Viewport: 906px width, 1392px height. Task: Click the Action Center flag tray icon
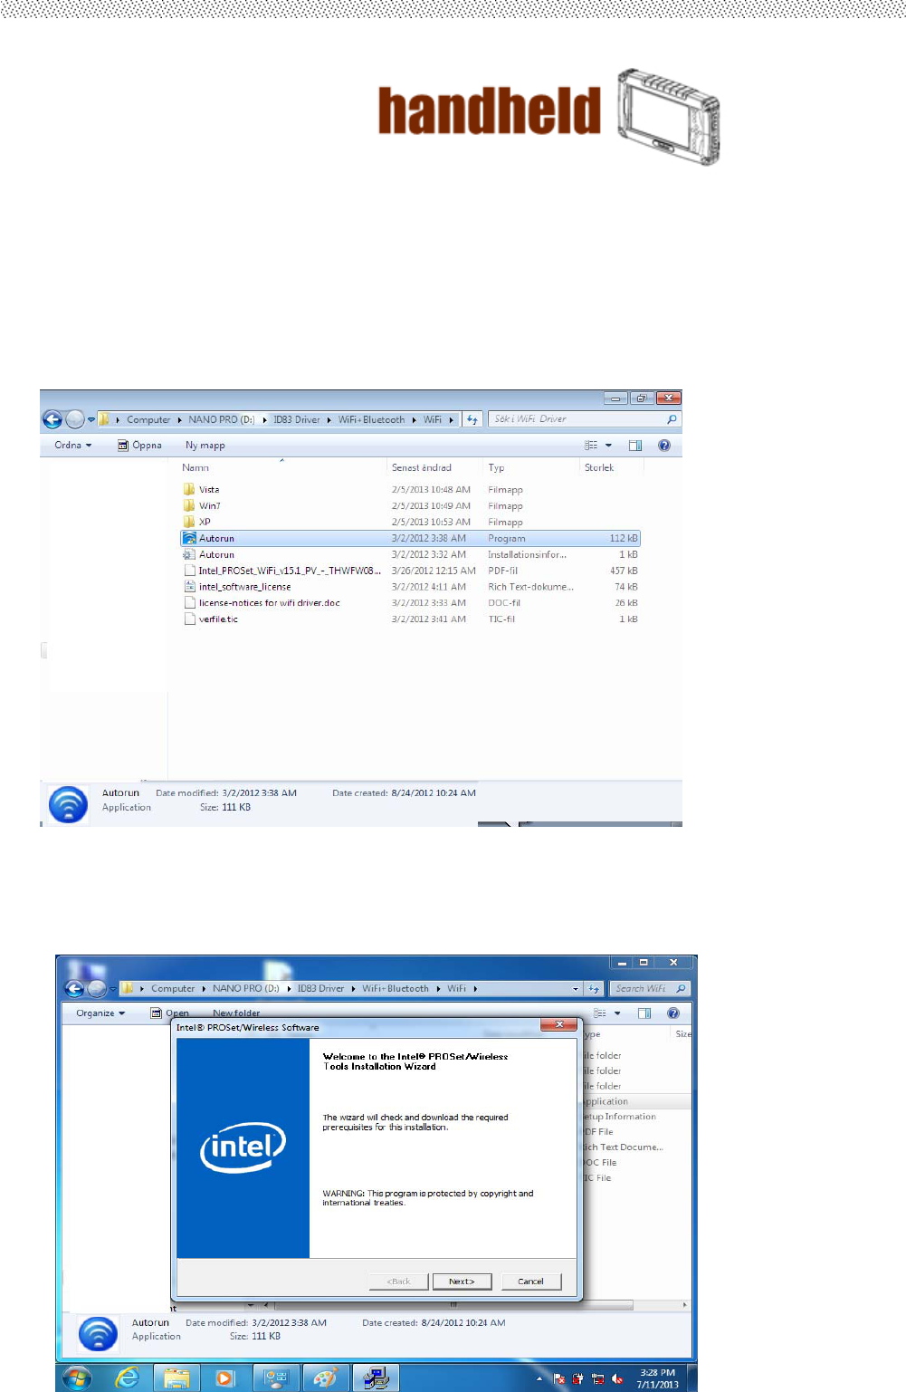[558, 1379]
